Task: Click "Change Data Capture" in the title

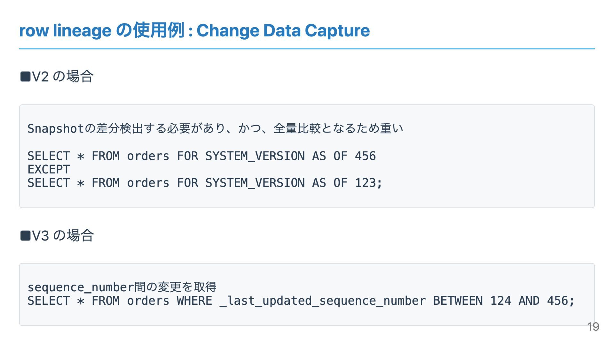Action: [283, 31]
